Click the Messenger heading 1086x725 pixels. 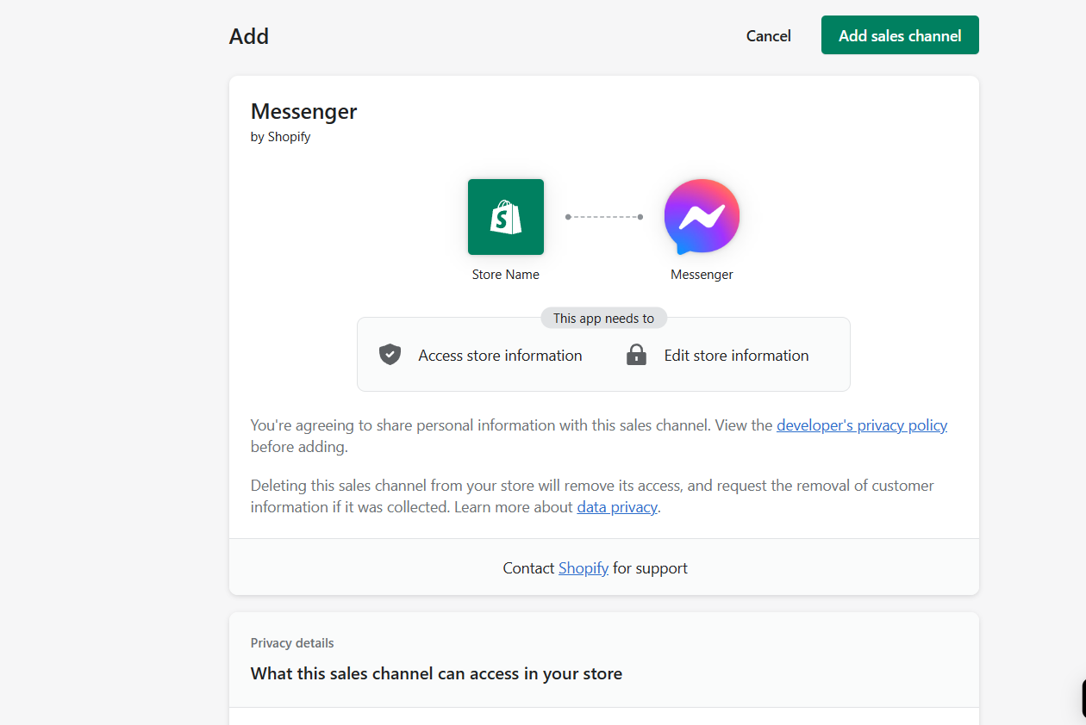303,111
